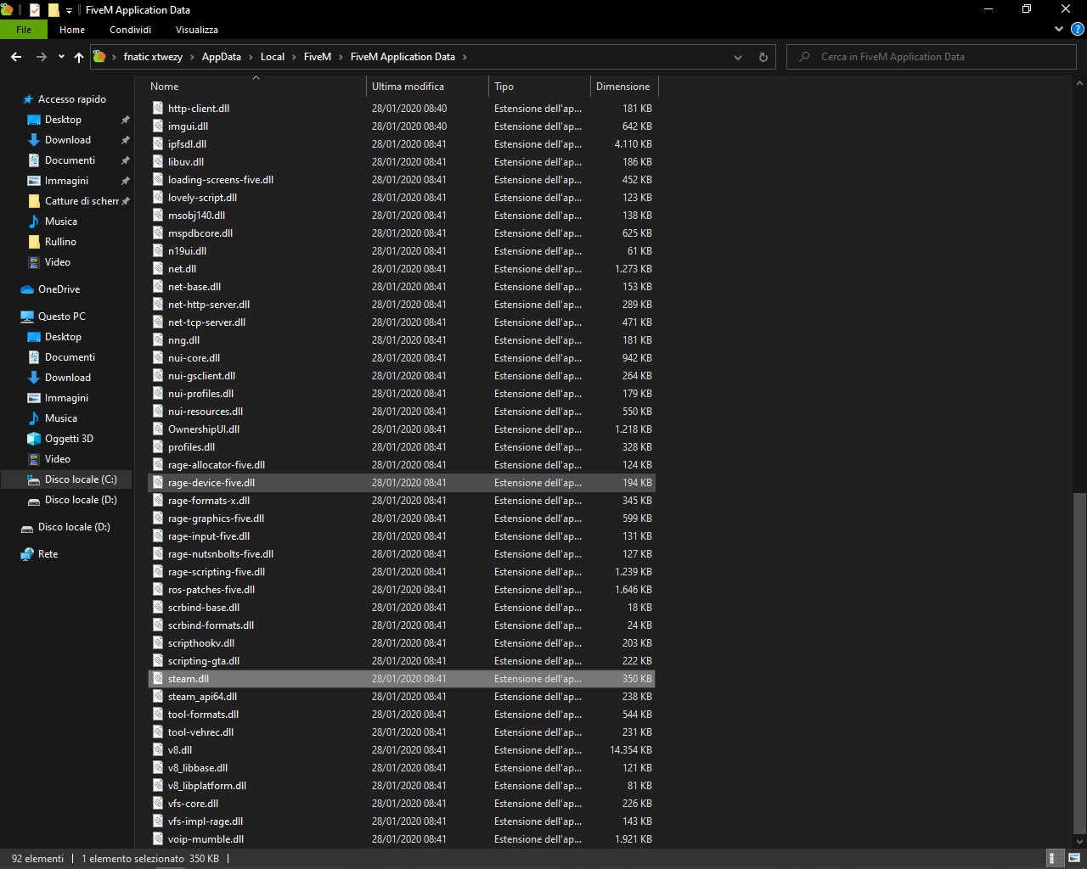This screenshot has width=1087, height=869.
Task: Select Rete in navigation pane
Action: tap(48, 554)
